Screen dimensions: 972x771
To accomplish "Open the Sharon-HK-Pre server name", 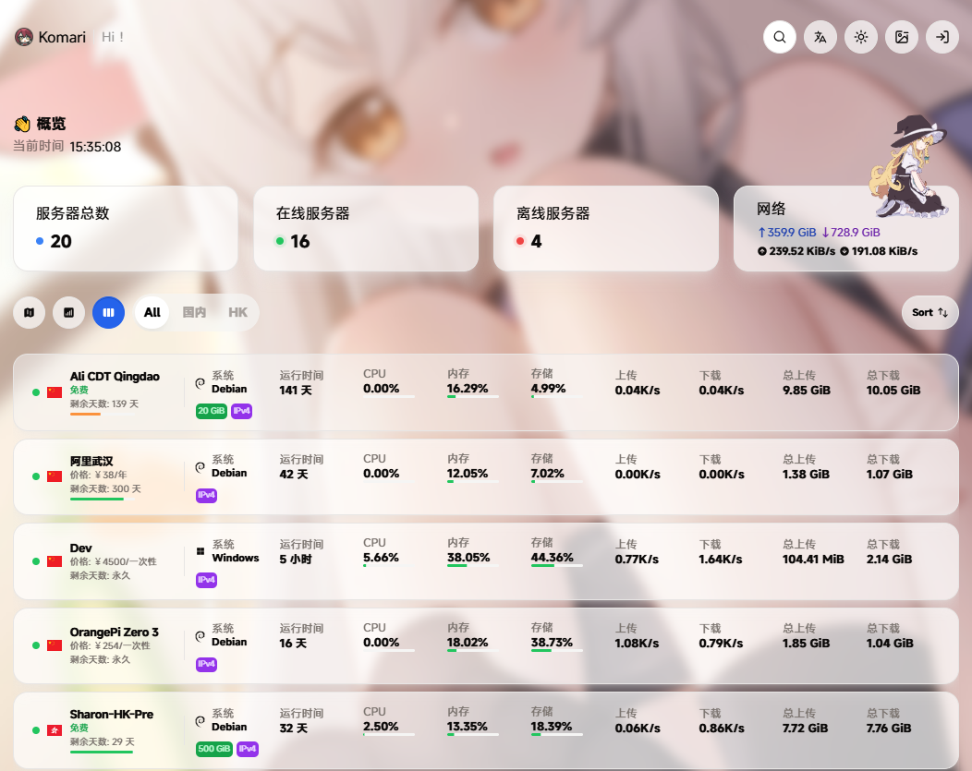I will pos(112,715).
